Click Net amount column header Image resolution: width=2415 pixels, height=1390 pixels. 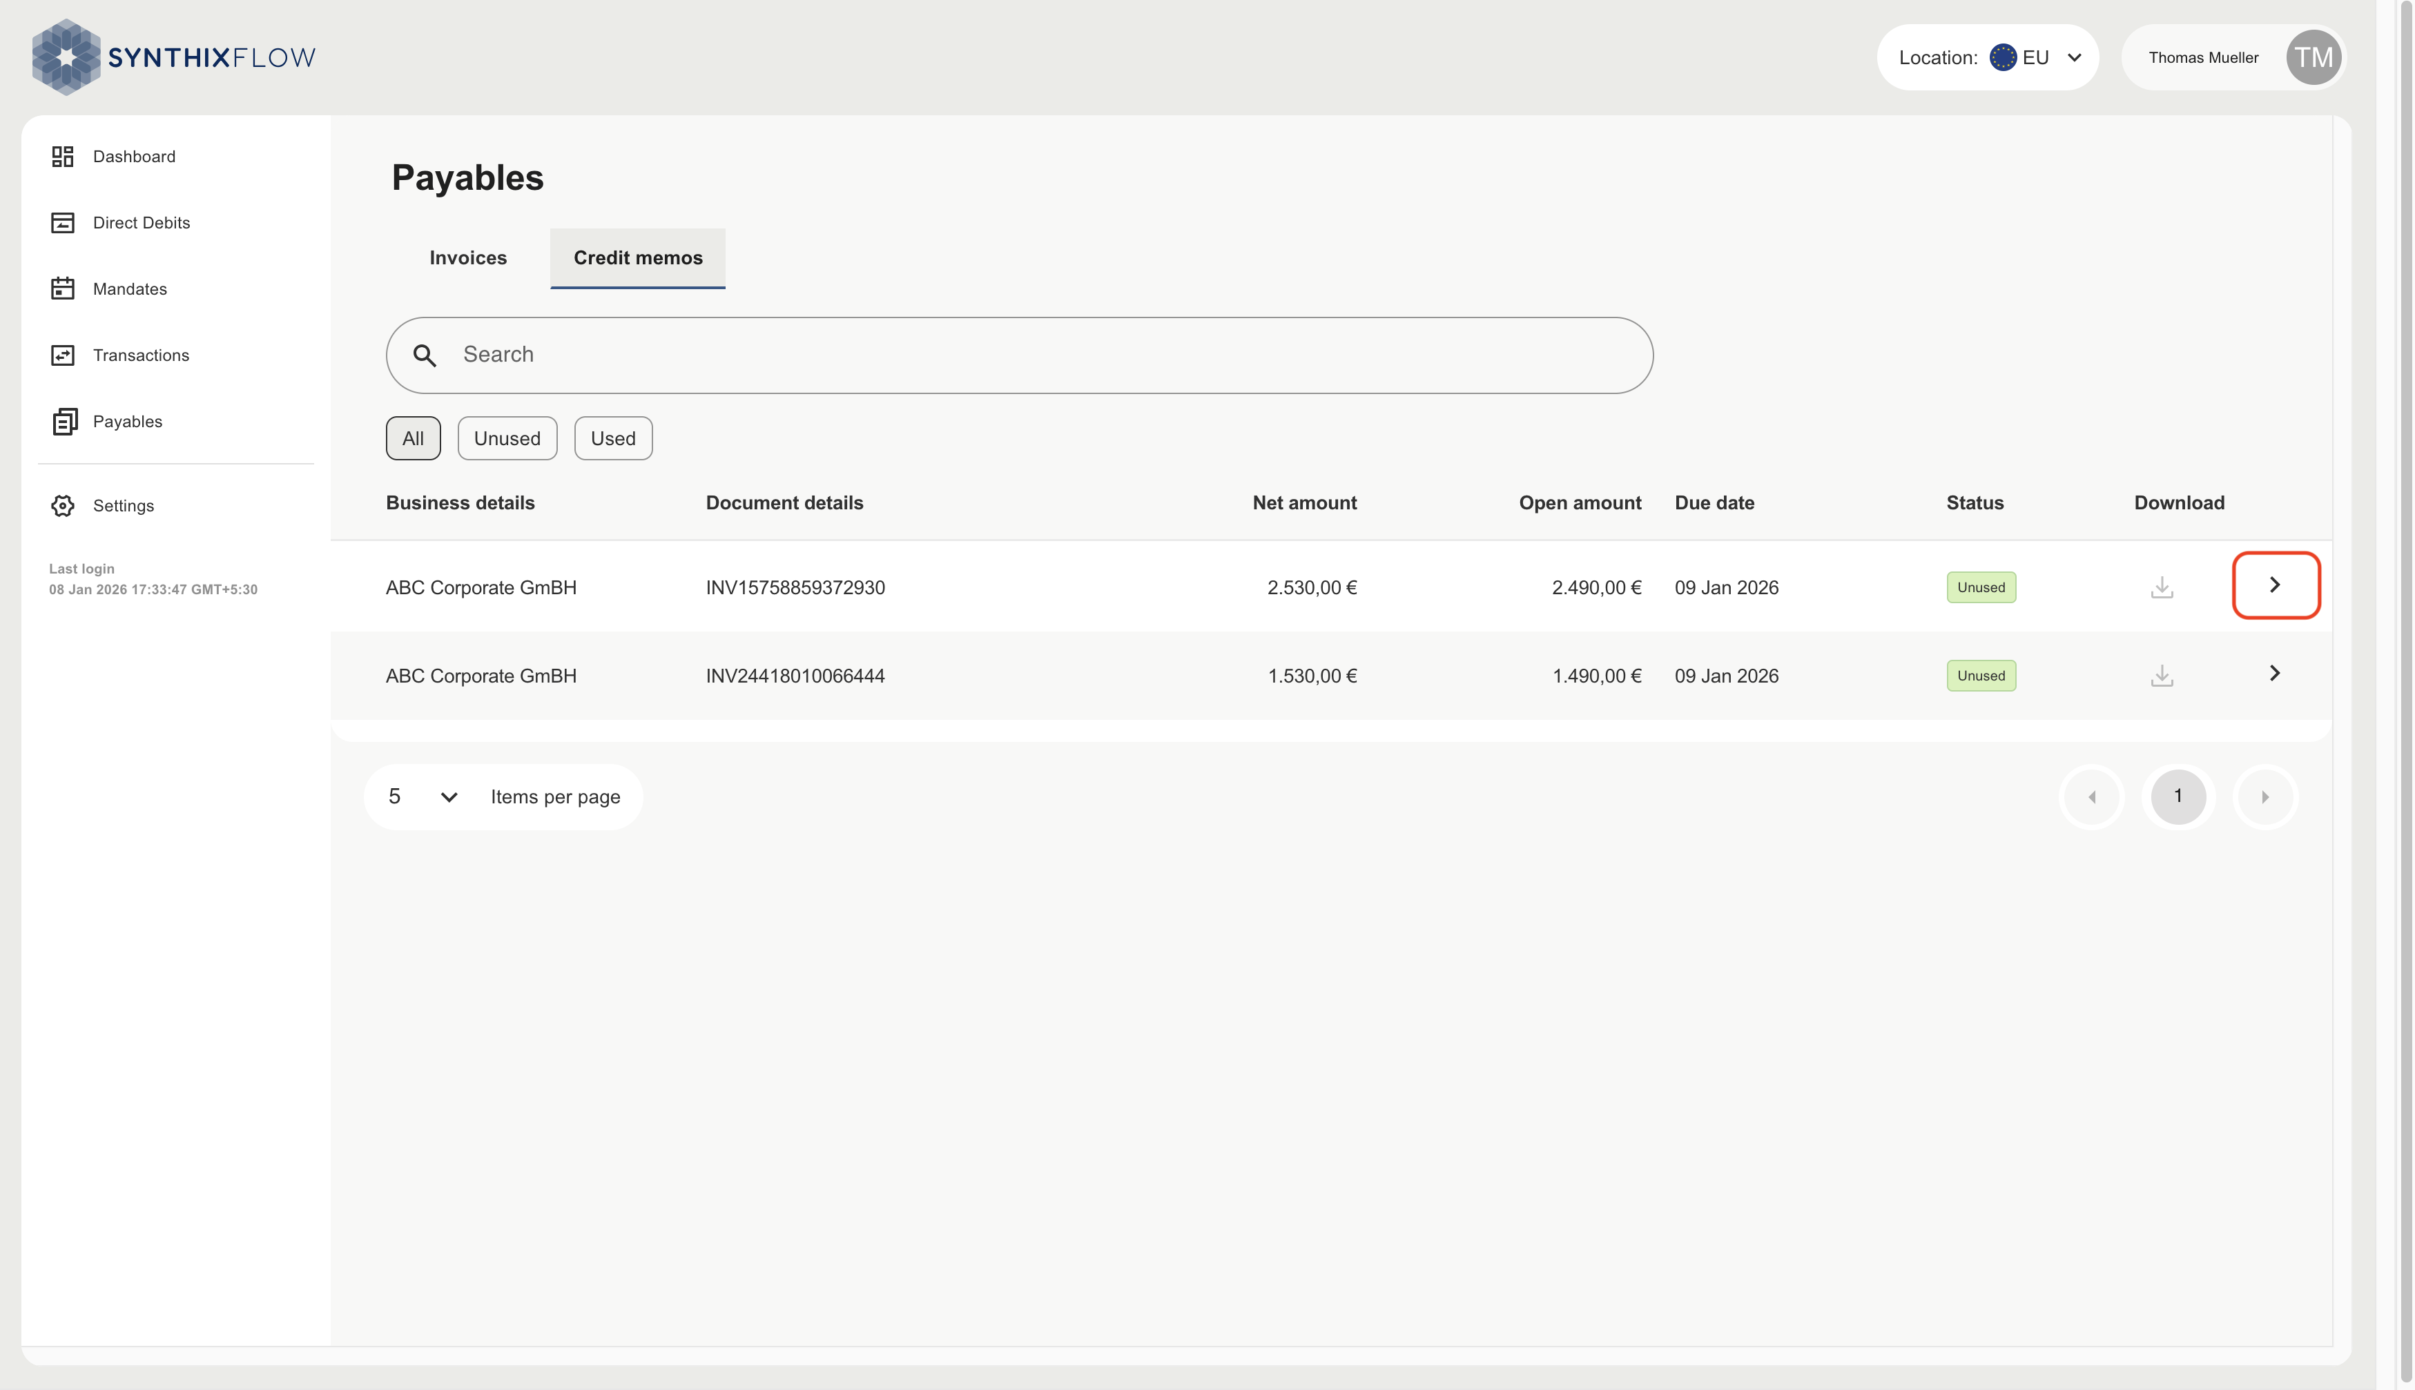(1304, 503)
